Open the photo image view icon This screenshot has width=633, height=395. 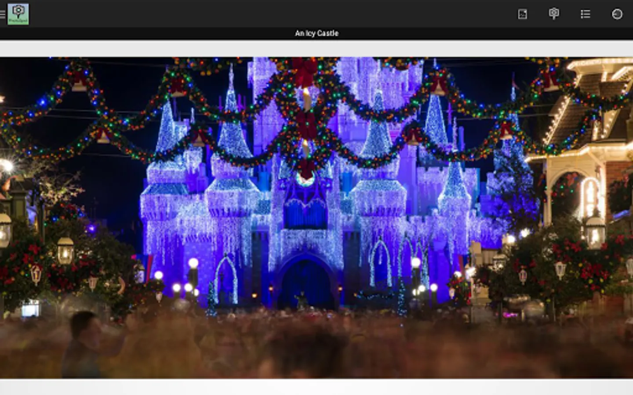click(522, 14)
